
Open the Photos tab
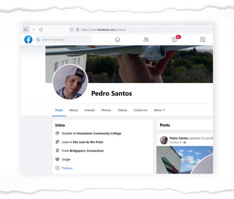[106, 110]
